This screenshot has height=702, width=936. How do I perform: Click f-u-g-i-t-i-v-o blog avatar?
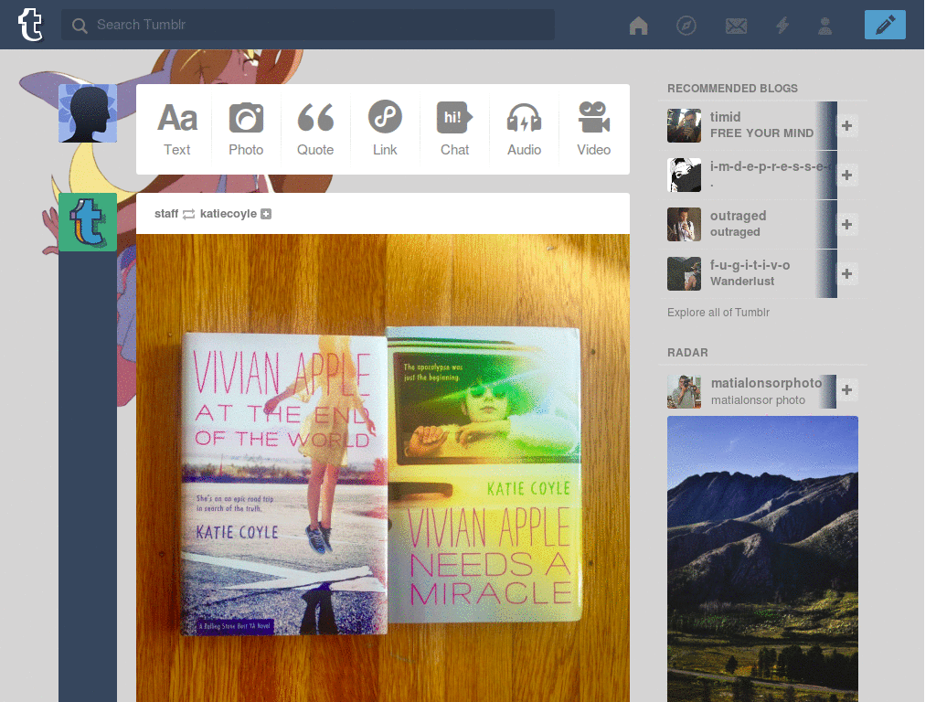684,273
